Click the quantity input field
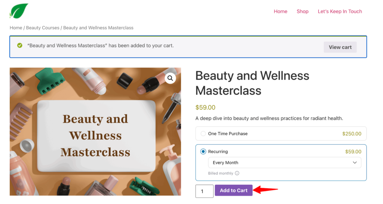Image resolution: width=383 pixels, height=204 pixels. pyautogui.click(x=204, y=191)
